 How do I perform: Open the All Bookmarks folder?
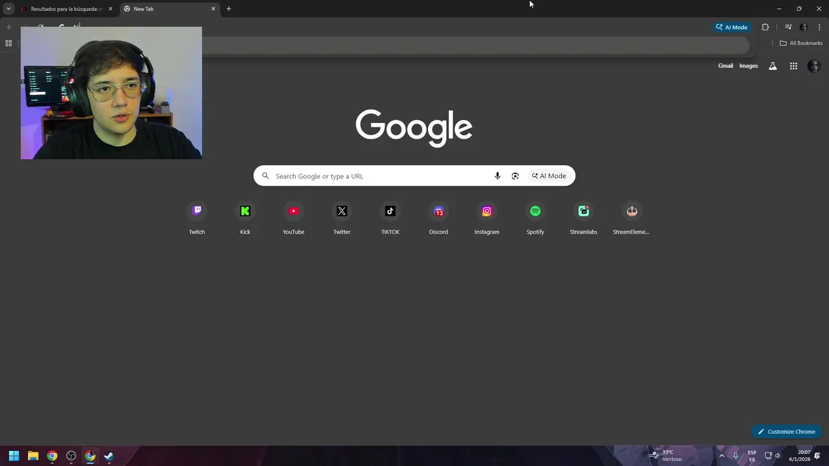pyautogui.click(x=801, y=43)
